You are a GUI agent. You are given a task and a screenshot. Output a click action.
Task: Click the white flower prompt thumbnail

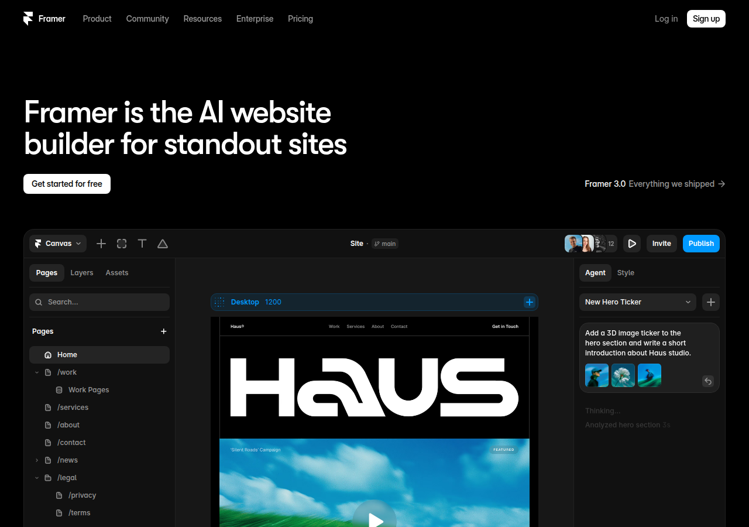[x=623, y=375]
